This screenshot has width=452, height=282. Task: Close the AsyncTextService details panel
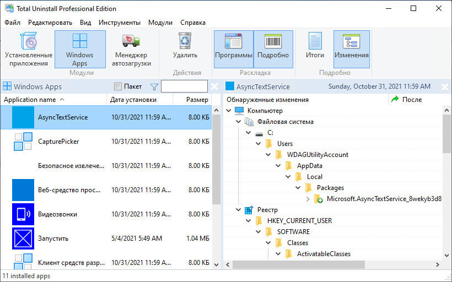(x=445, y=86)
